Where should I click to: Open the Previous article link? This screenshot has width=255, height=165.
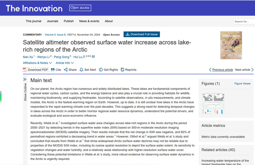(222, 70)
